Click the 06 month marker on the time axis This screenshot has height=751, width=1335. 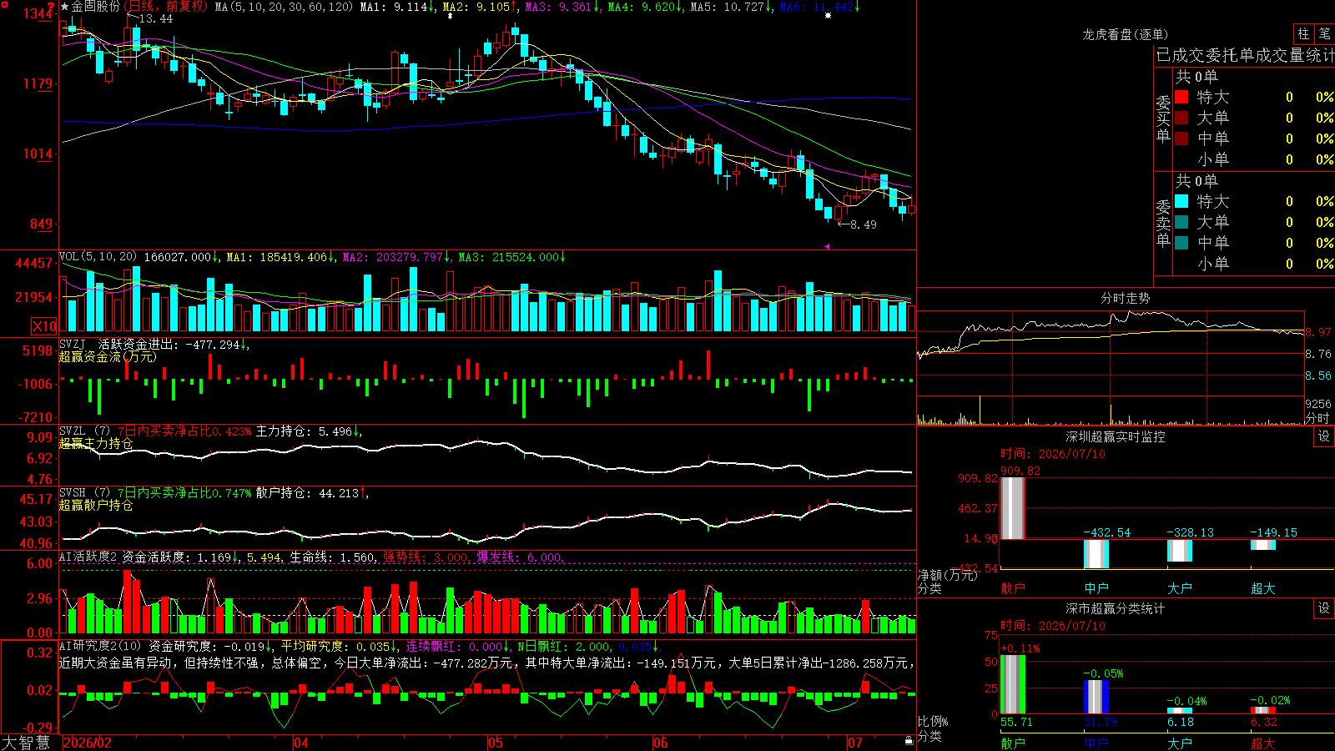[661, 743]
